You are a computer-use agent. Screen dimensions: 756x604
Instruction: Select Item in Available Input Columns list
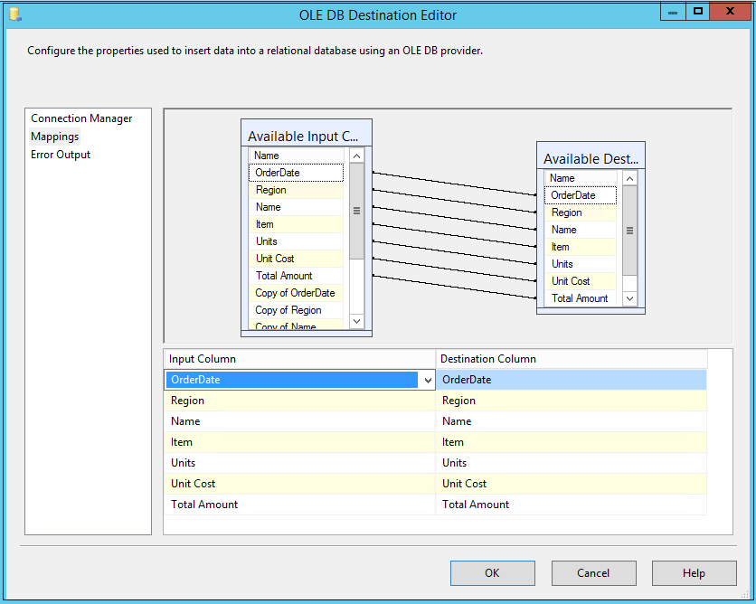[296, 224]
